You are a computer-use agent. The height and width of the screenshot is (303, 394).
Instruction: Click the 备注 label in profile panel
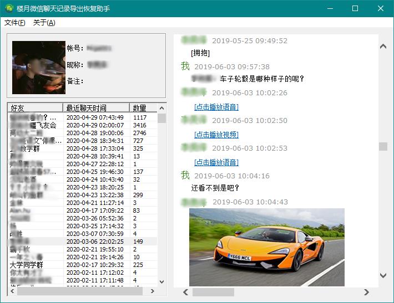75,81
